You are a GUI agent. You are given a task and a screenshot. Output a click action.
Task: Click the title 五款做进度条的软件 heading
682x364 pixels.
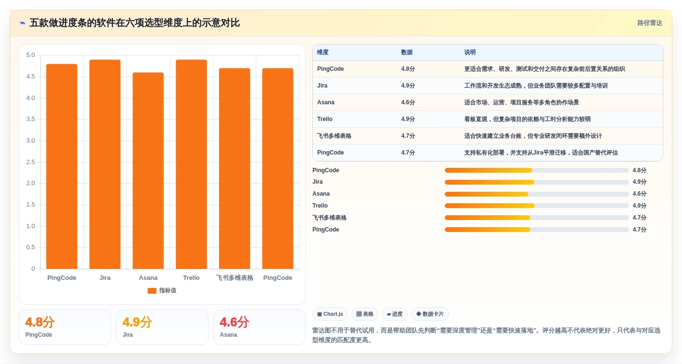[x=134, y=23]
